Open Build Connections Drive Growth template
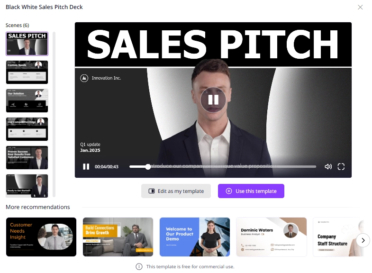The width and height of the screenshot is (372, 273). pyautogui.click(x=118, y=237)
